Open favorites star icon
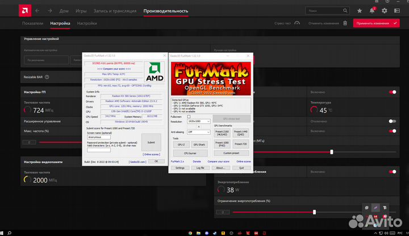Screen dimensions: 409x236 pos(360,11)
